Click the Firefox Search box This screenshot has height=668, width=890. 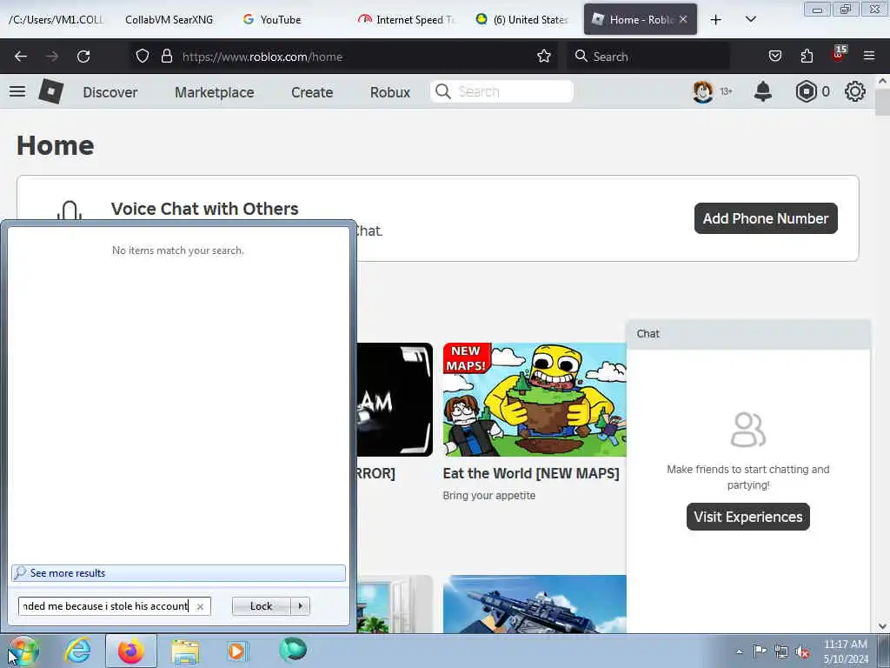648,57
